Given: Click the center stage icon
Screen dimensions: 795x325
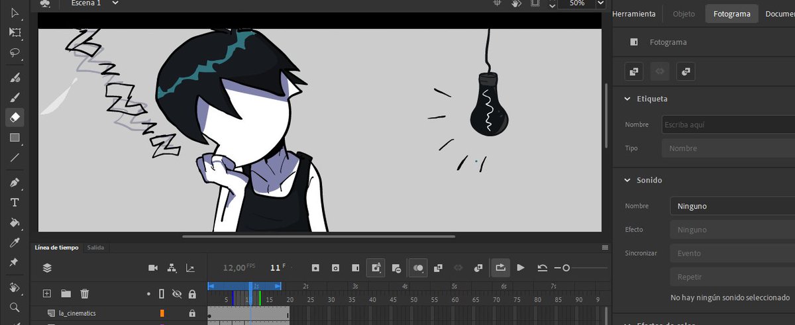Looking at the screenshot, I should tap(498, 3).
